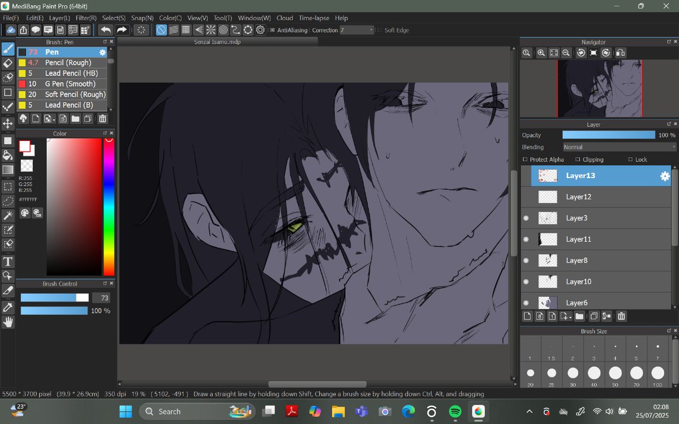Open the Filter(R) menu
The image size is (679, 424).
click(86, 18)
